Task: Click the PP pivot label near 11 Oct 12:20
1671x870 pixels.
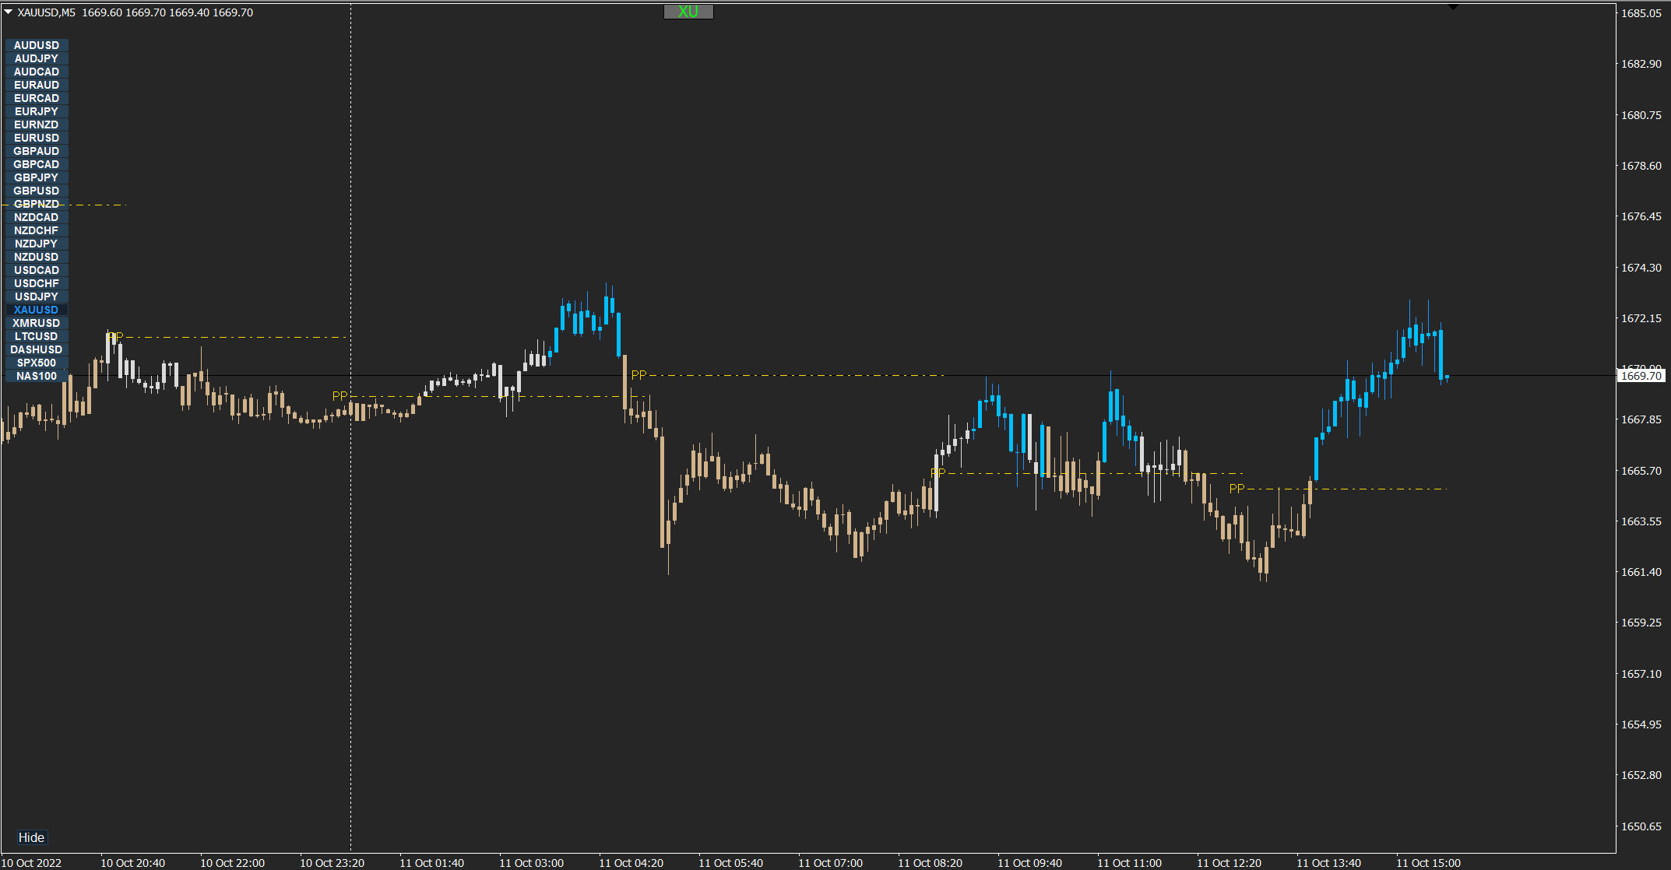Action: click(x=1237, y=489)
